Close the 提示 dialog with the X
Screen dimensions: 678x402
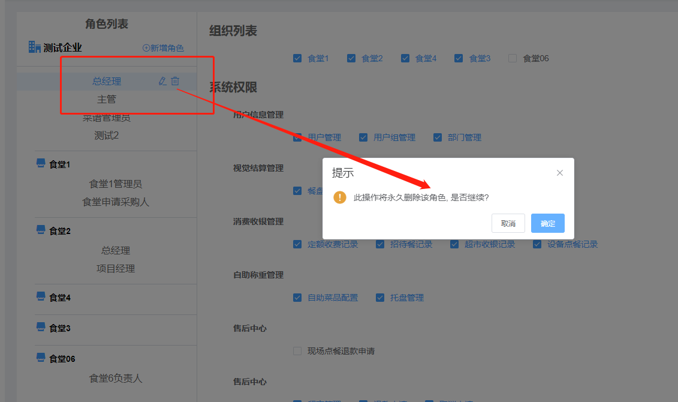coord(560,173)
